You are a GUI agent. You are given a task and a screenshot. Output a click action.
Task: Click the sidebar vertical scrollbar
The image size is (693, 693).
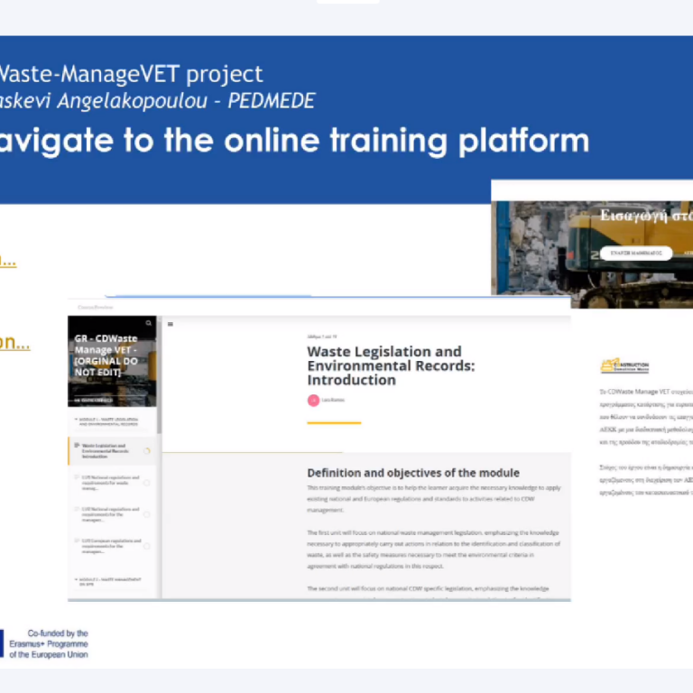point(160,379)
